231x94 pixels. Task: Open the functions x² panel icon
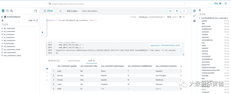coord(194,16)
